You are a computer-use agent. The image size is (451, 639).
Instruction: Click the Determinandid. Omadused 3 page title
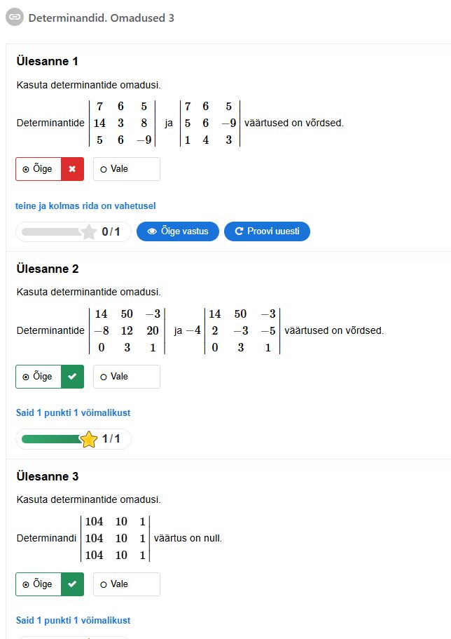point(101,18)
